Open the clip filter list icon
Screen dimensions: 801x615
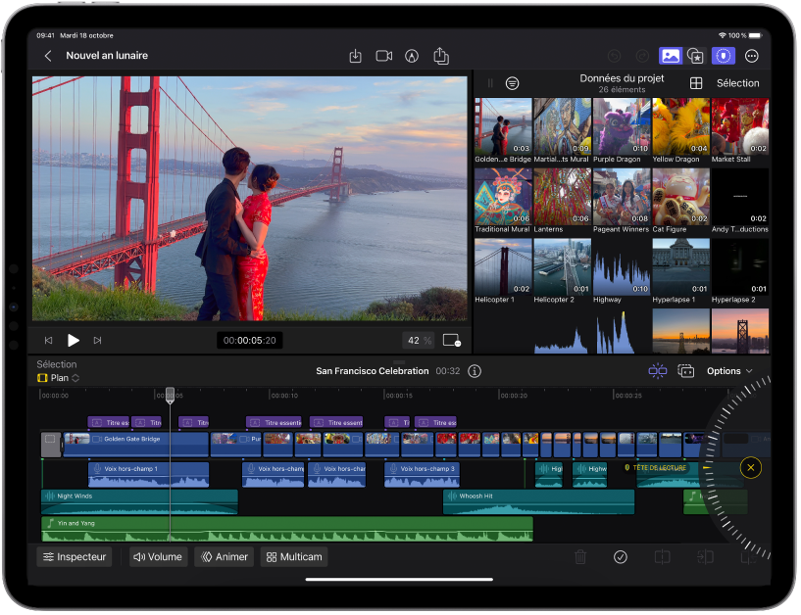(x=512, y=83)
